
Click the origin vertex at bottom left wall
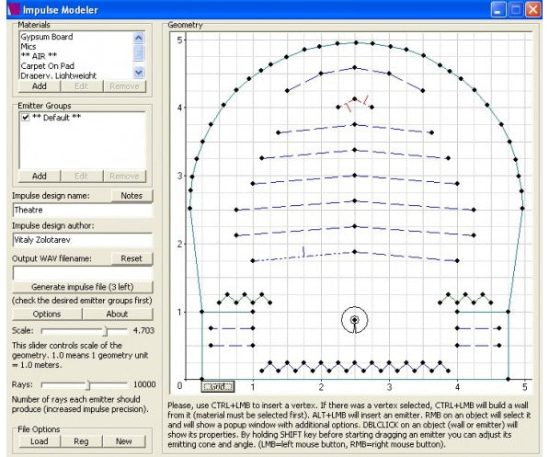tap(201, 379)
